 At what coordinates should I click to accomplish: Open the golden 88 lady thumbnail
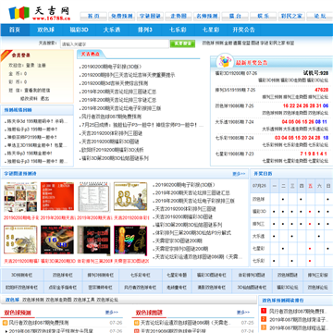[x=130, y=196]
